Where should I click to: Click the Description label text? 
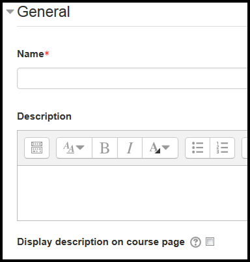[x=44, y=116]
